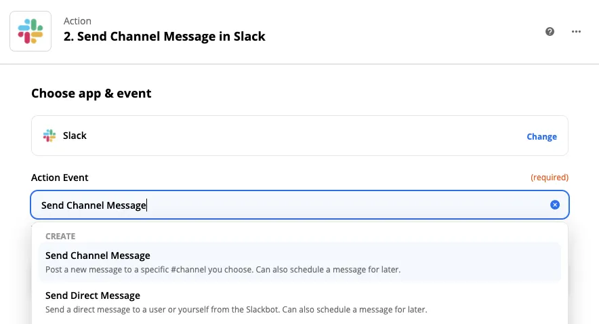Click the "Post a new message" description text
599x324 pixels.
(x=223, y=269)
